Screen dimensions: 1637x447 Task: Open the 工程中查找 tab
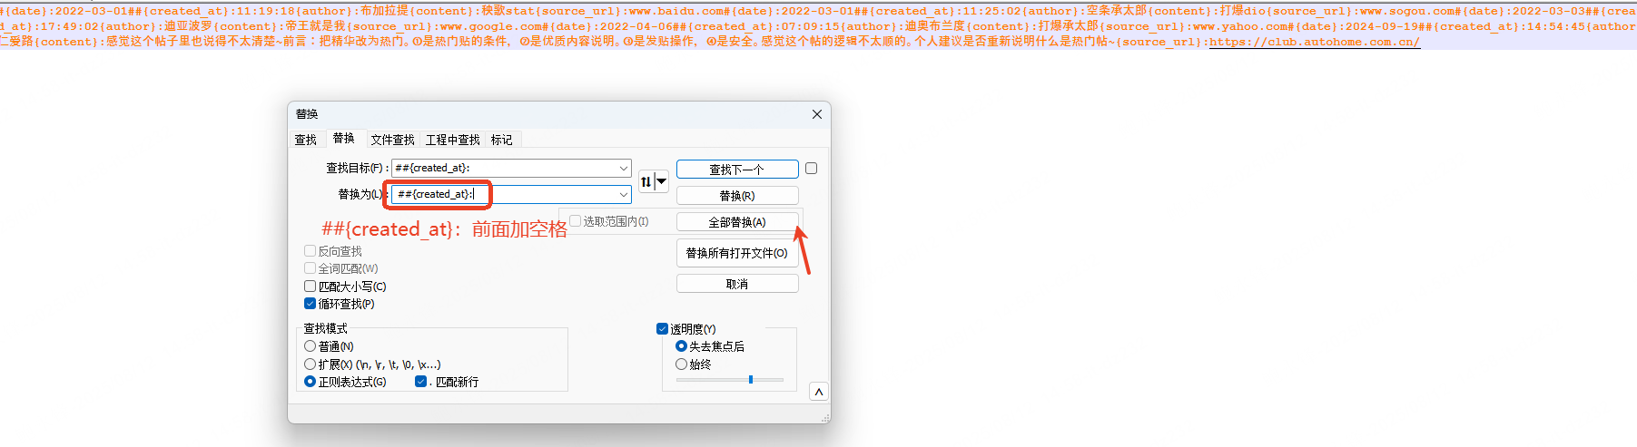click(453, 140)
